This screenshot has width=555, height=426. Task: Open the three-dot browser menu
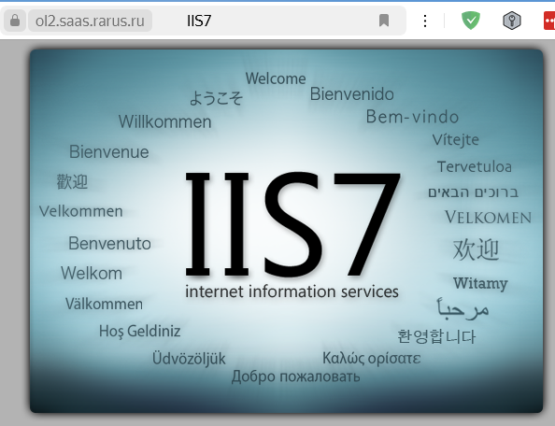coord(425,21)
